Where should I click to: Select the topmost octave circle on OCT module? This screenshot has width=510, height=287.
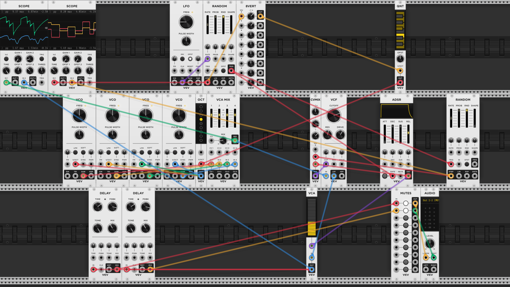click(x=201, y=107)
